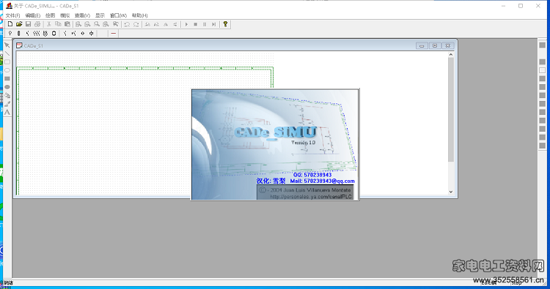Click the CADe_SIMU splash screen to dismiss it
The width and height of the screenshot is (550, 289).
point(275,145)
